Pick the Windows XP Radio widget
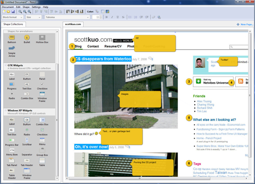Image resolution: width=255 pixels, height=184 pixels. [27, 132]
